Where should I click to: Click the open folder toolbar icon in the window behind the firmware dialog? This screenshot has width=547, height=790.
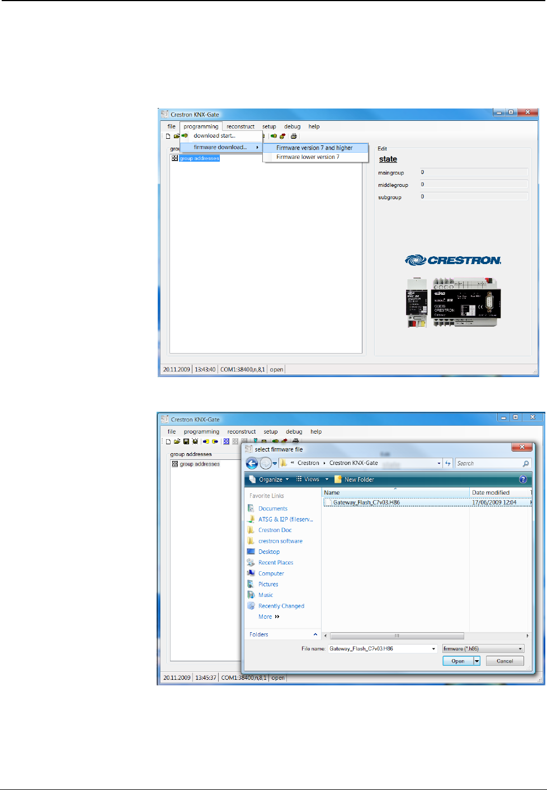[177, 441]
